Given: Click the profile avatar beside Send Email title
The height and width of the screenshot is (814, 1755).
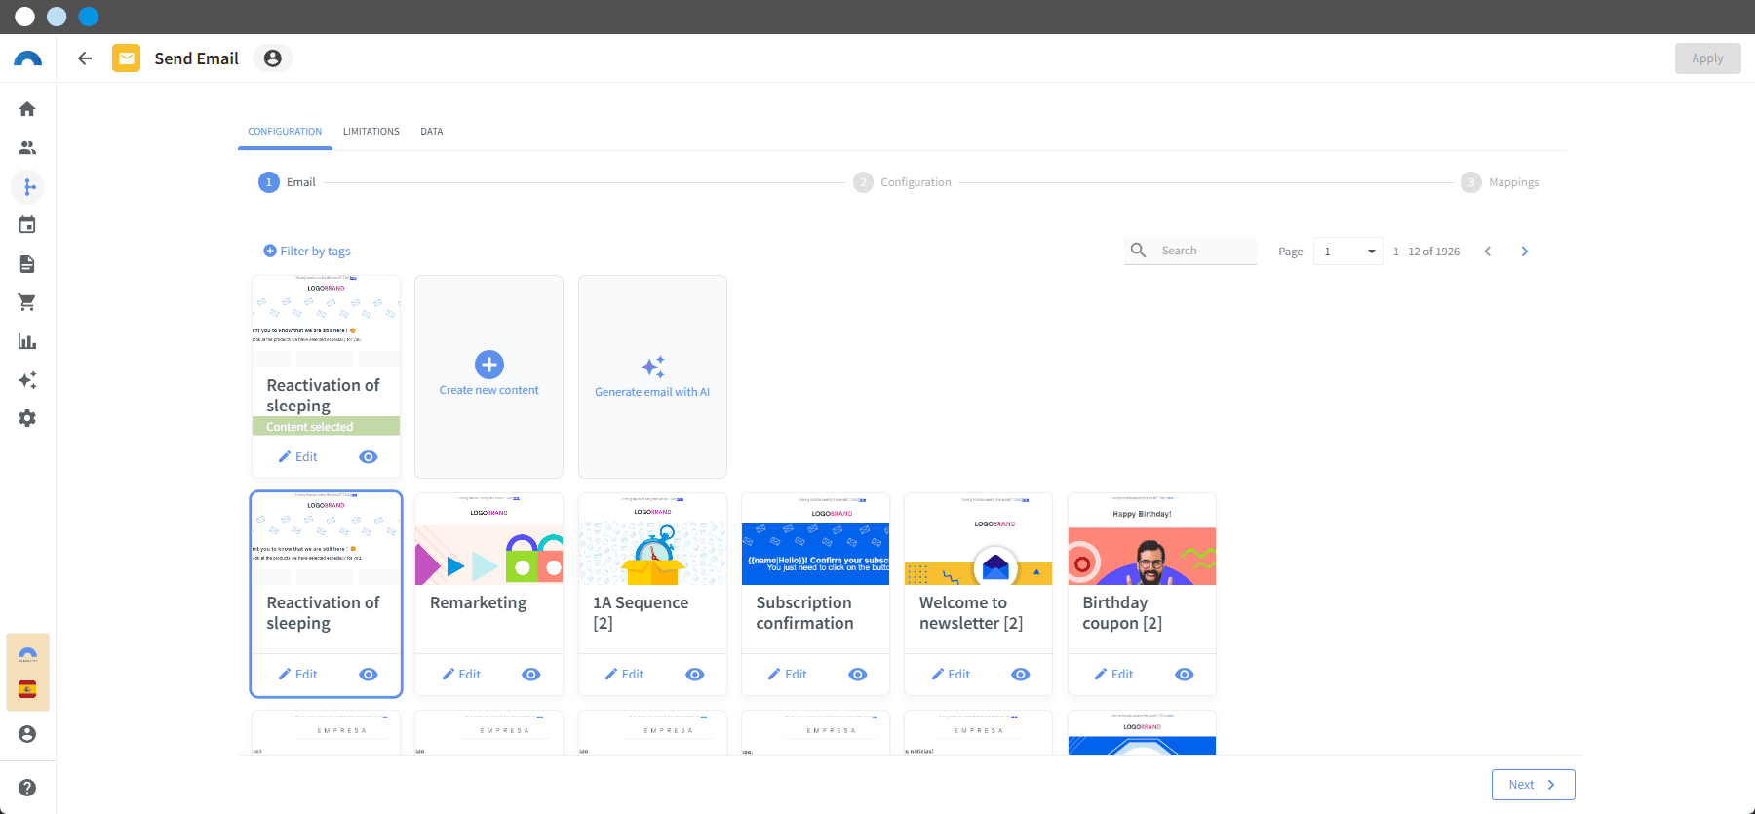Looking at the screenshot, I should pos(273,58).
